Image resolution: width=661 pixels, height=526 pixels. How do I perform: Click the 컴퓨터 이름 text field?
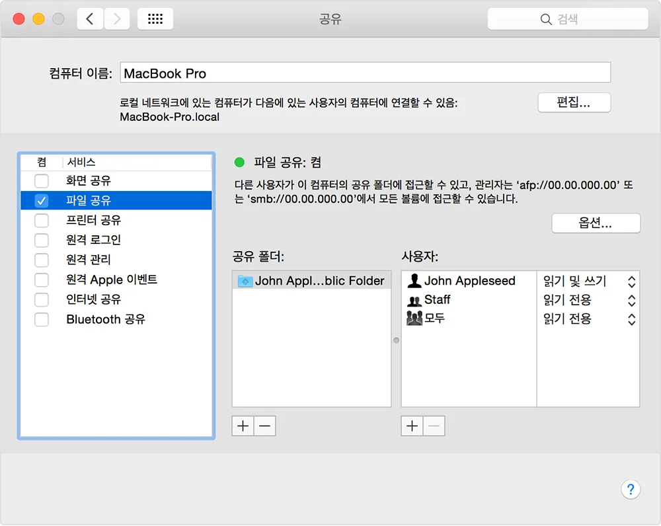[365, 73]
